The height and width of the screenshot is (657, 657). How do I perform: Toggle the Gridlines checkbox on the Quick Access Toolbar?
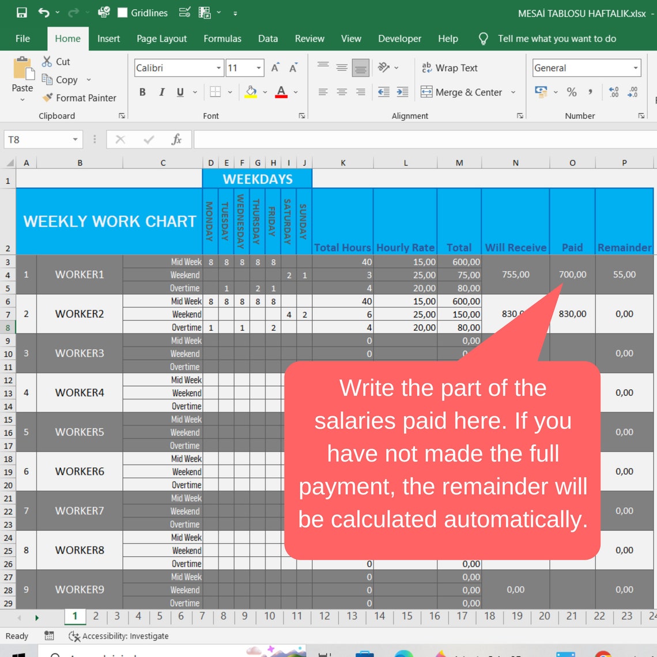(x=122, y=12)
